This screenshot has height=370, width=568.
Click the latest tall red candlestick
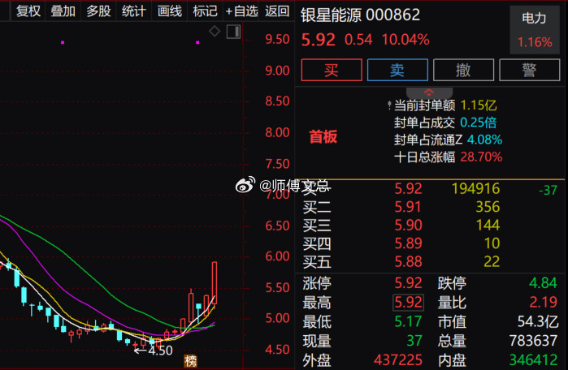[x=215, y=283]
